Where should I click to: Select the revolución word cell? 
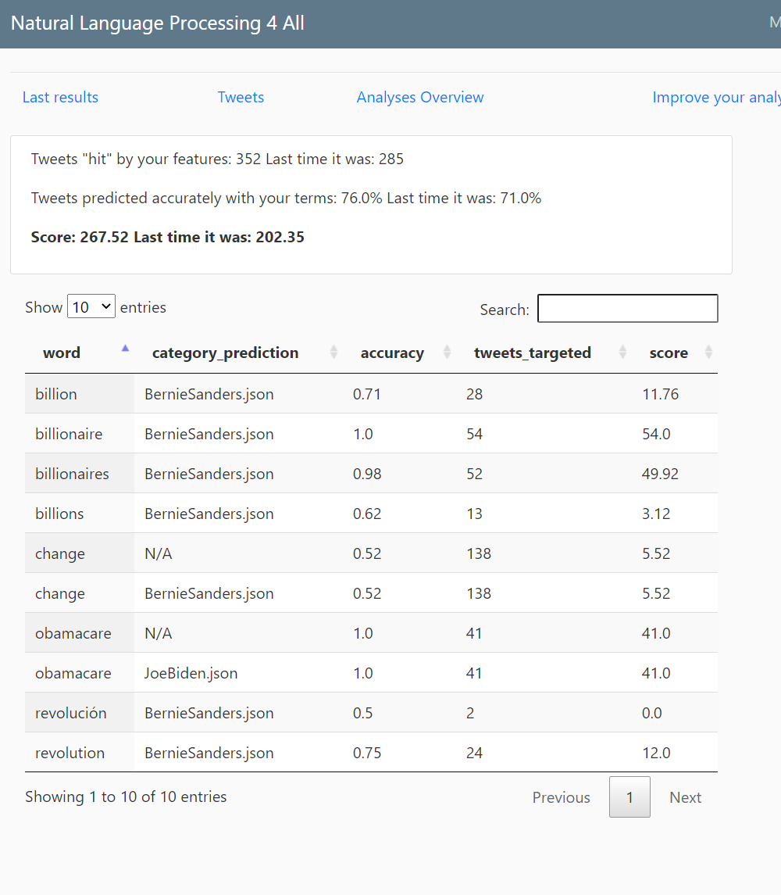point(71,713)
